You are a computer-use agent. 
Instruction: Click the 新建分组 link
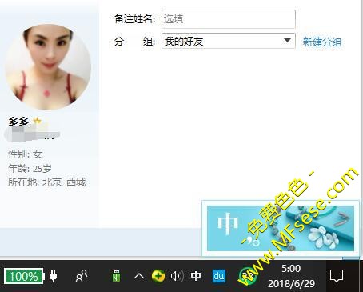(322, 42)
